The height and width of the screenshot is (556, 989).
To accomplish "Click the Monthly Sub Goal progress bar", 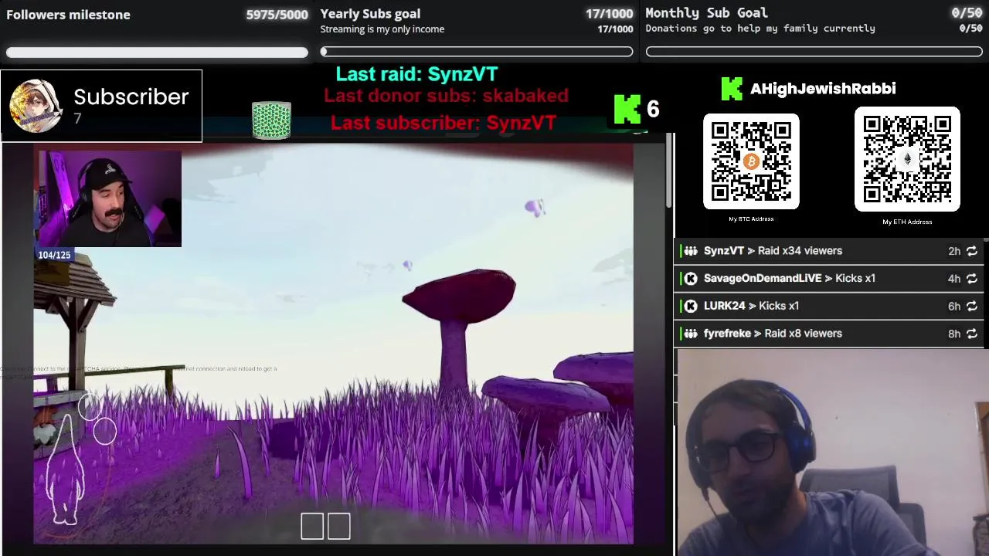I will 814,52.
